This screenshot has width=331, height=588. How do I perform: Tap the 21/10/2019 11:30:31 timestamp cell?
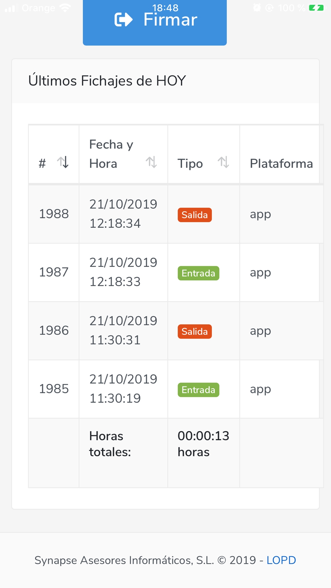click(x=123, y=330)
